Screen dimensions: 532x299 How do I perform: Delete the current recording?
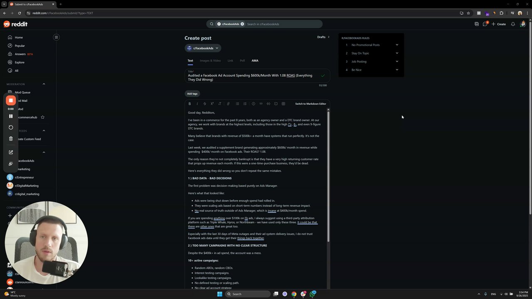[x=11, y=139]
